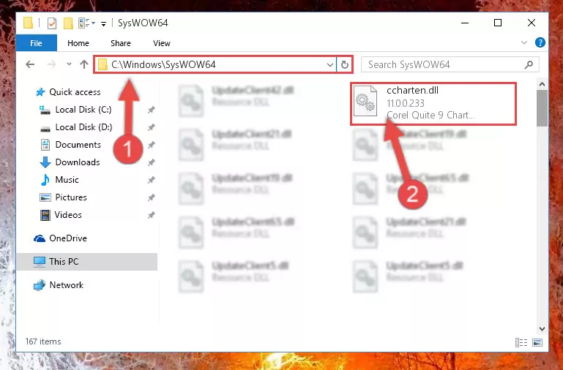Switch to the View ribbon tab

pyautogui.click(x=162, y=43)
